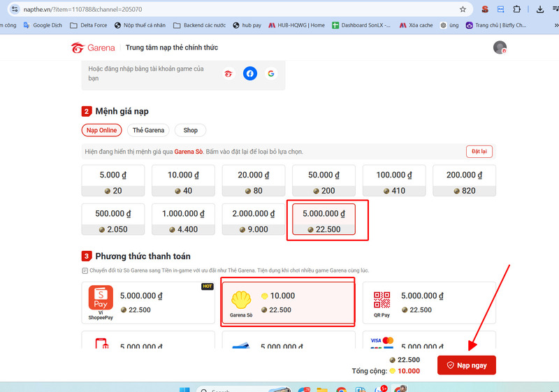Choose the 2.000.000 đ denomination

[x=254, y=219]
